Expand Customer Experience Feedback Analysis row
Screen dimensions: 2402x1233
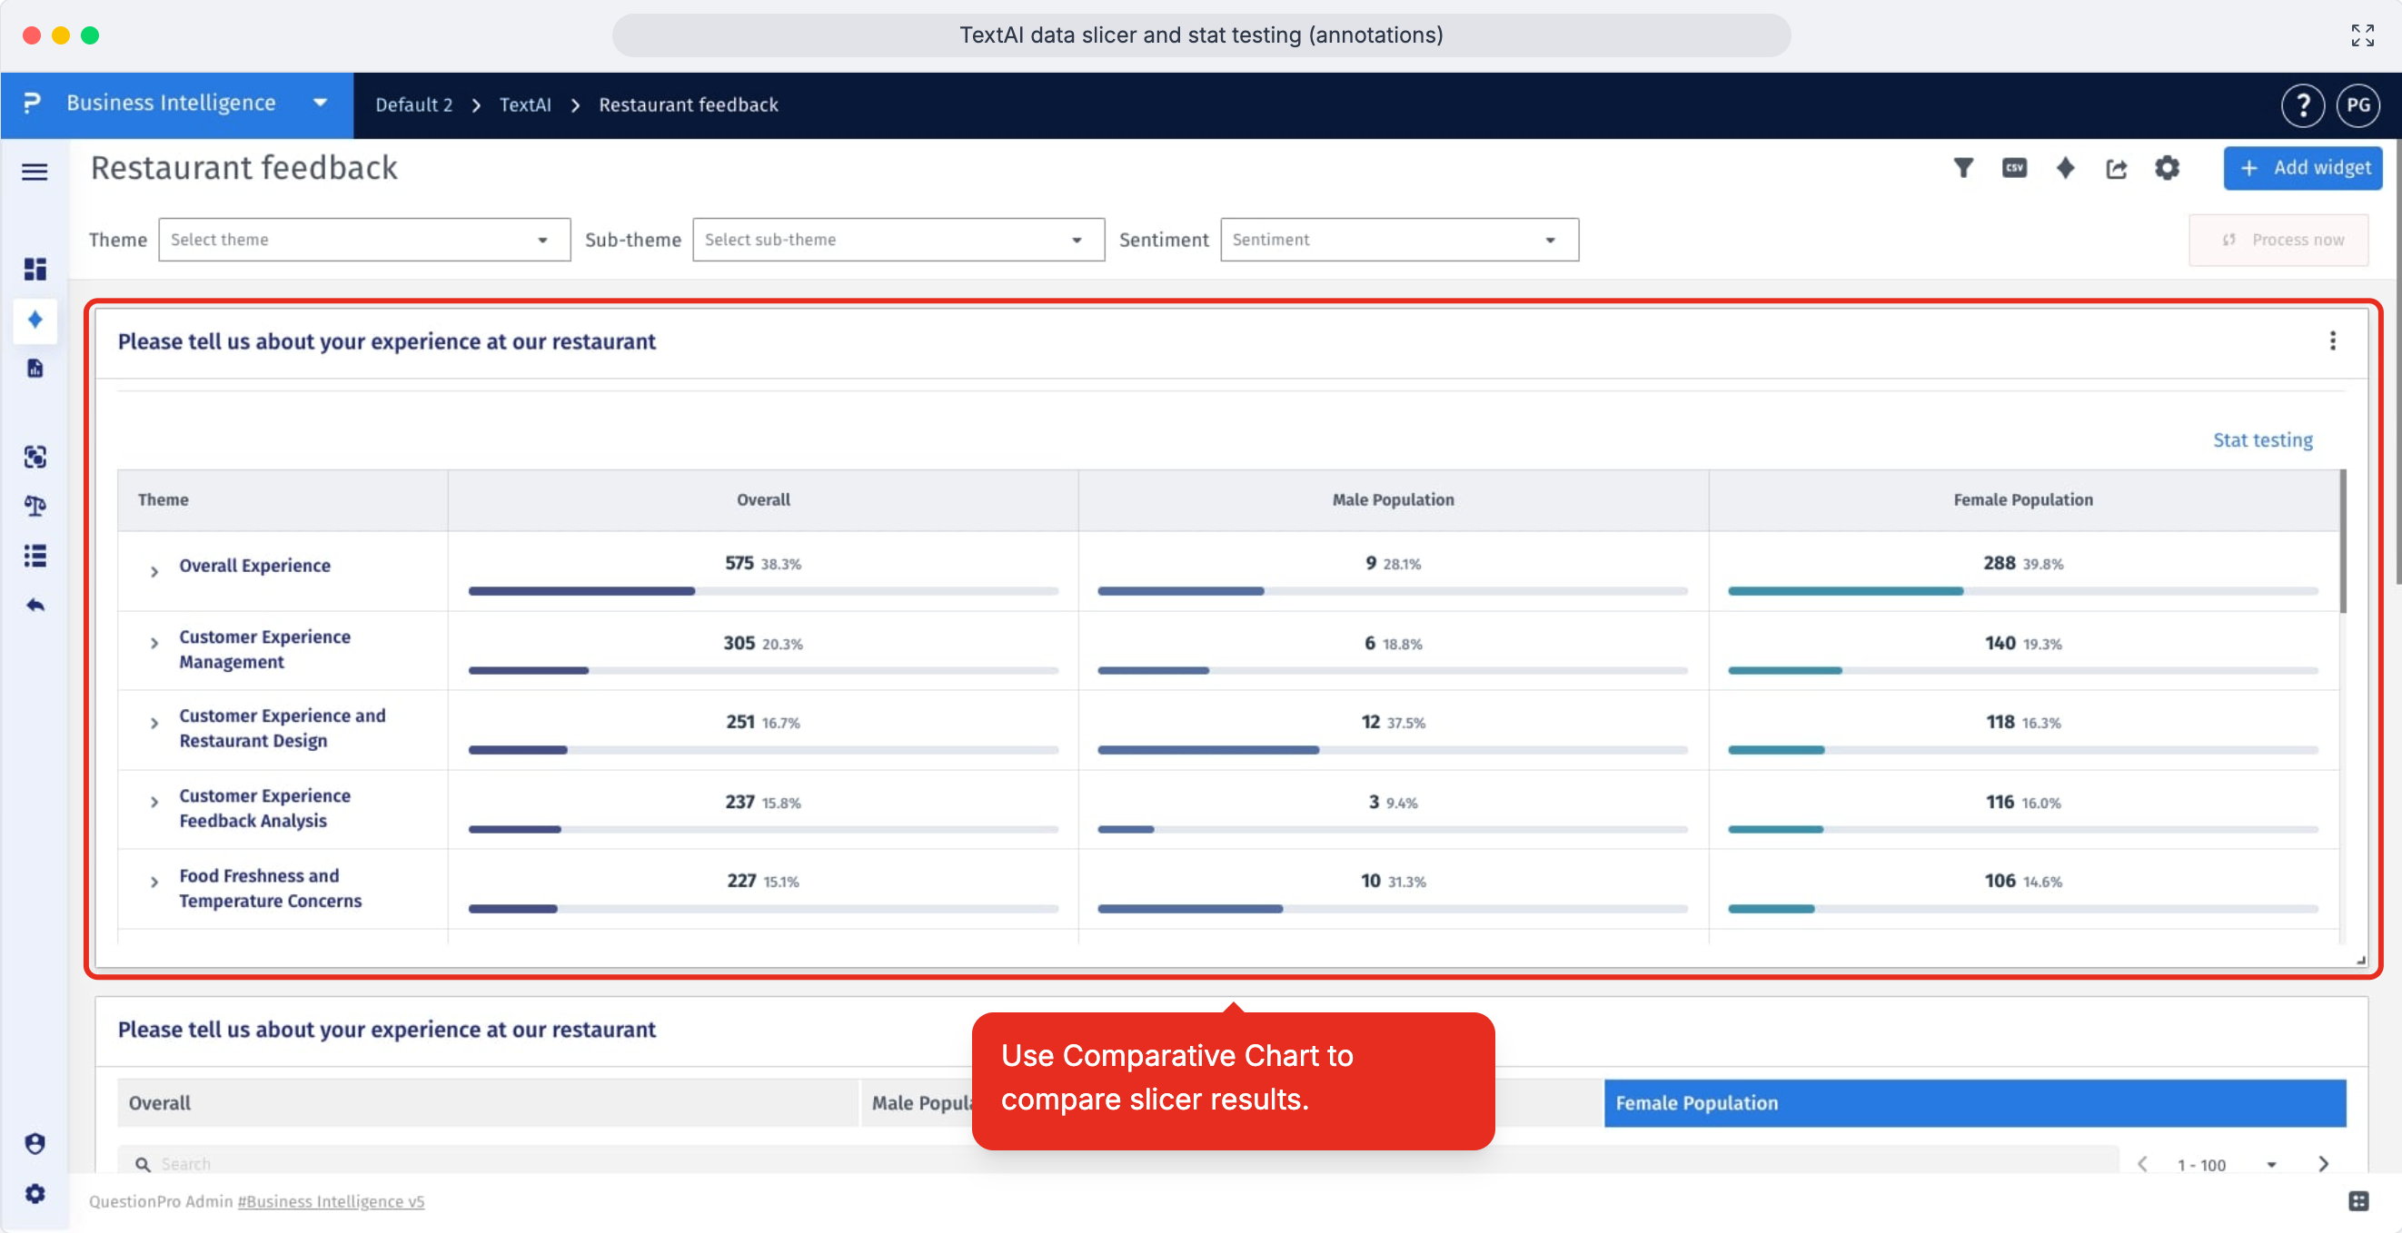(x=154, y=802)
